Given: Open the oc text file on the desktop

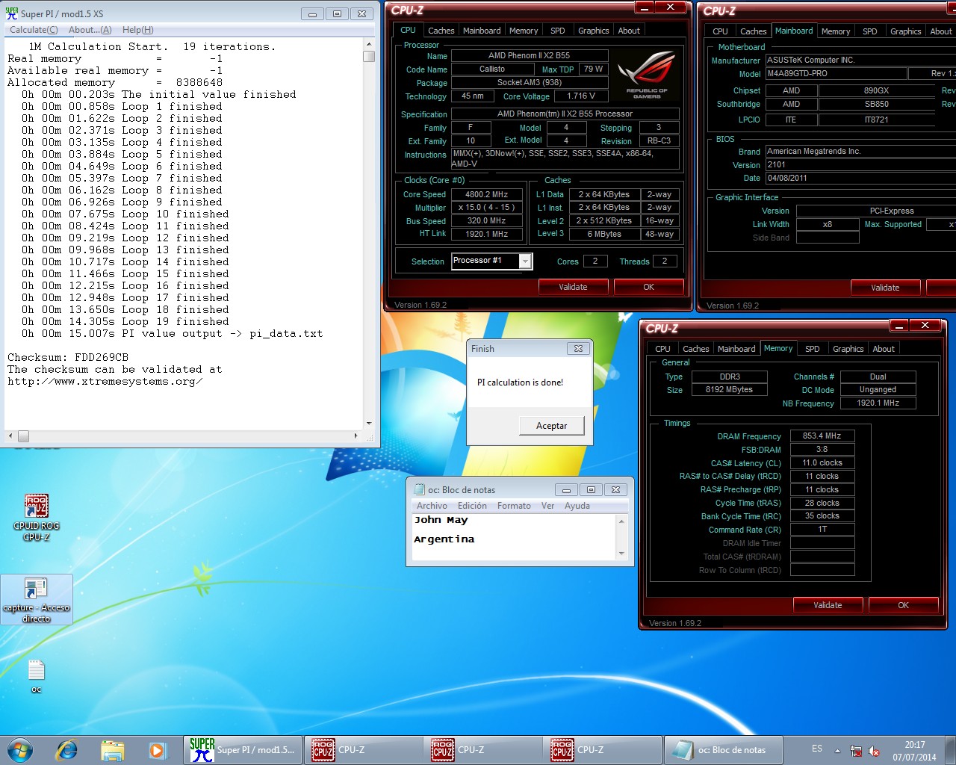Looking at the screenshot, I should 36,676.
